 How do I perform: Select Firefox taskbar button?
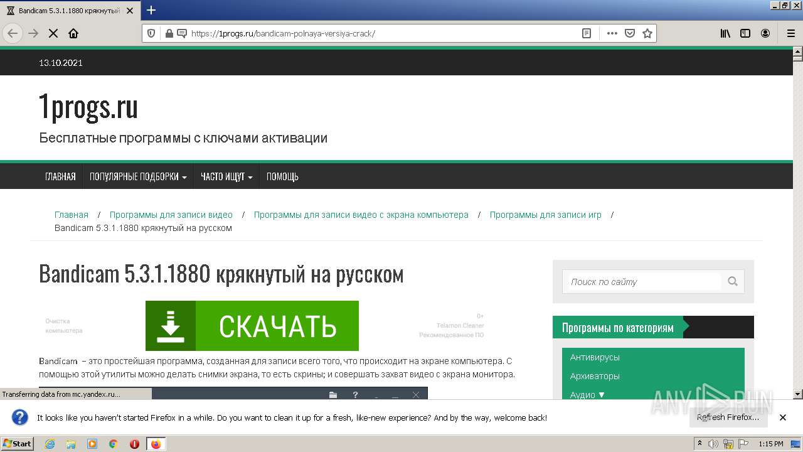(x=156, y=444)
